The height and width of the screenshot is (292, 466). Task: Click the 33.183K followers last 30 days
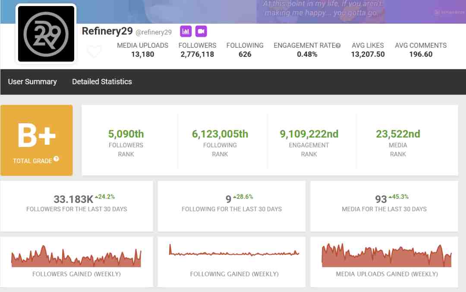73,199
